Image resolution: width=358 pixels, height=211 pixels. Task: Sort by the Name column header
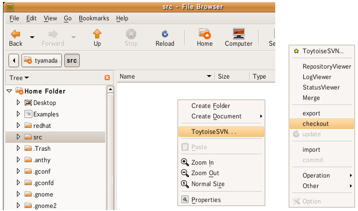(166, 77)
